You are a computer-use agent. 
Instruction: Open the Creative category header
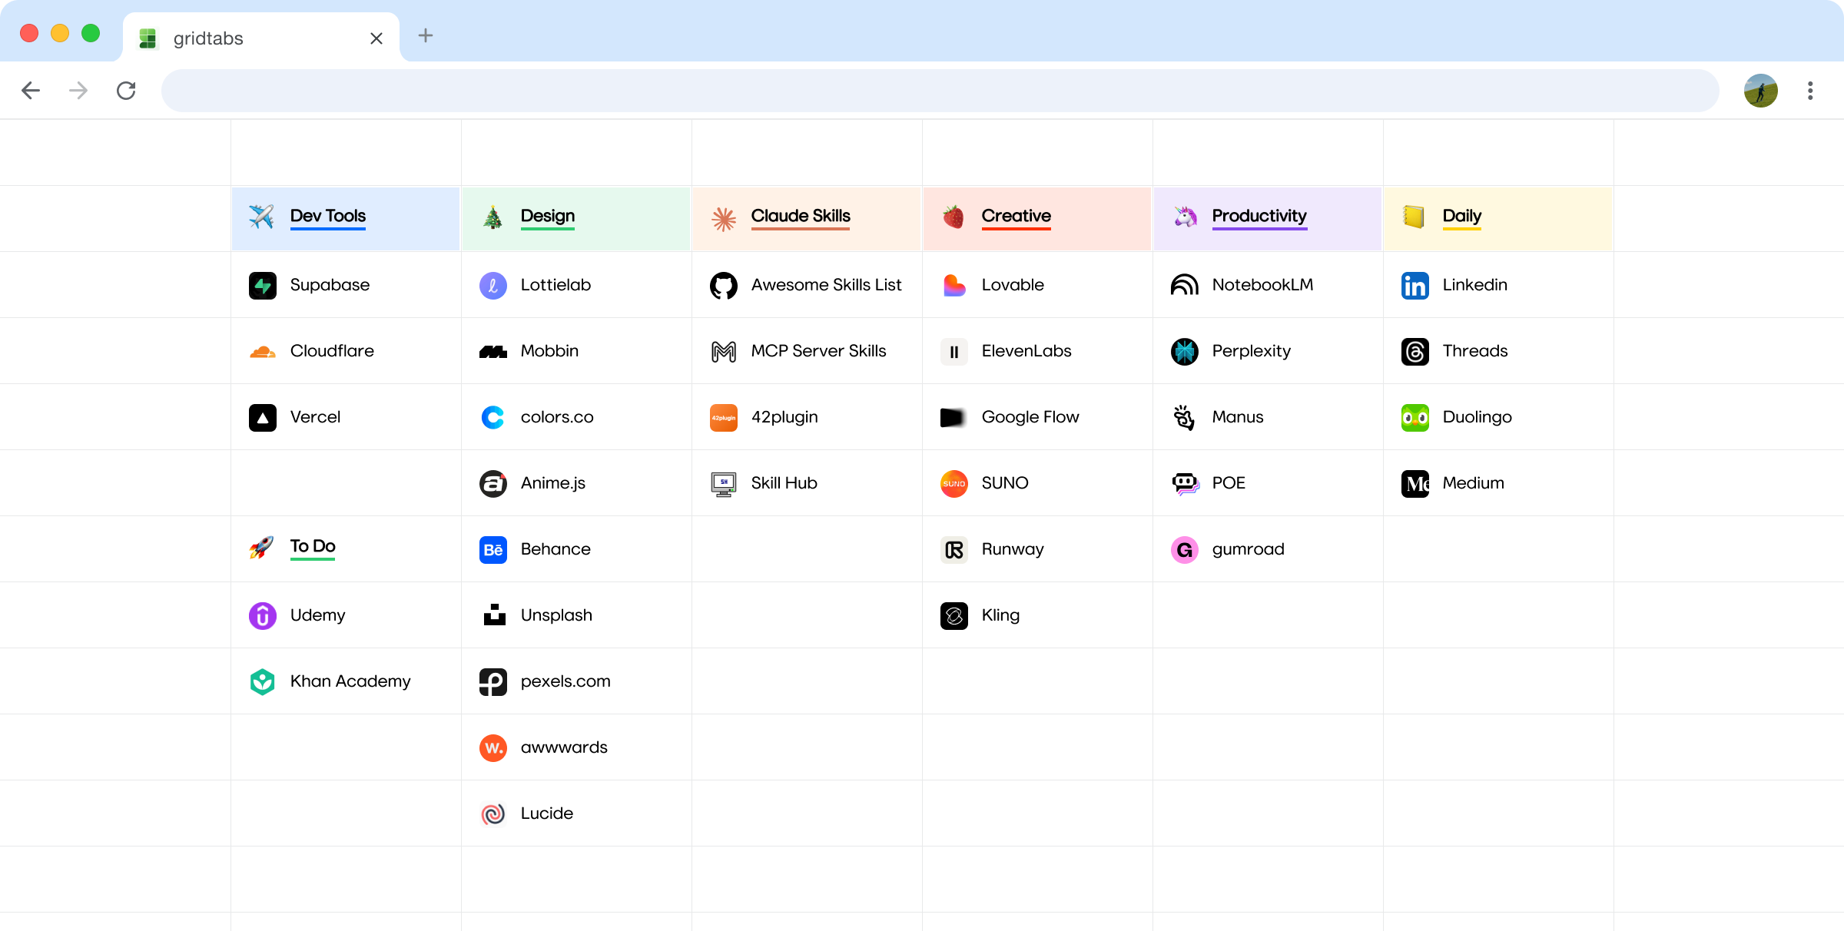pyautogui.click(x=1037, y=218)
